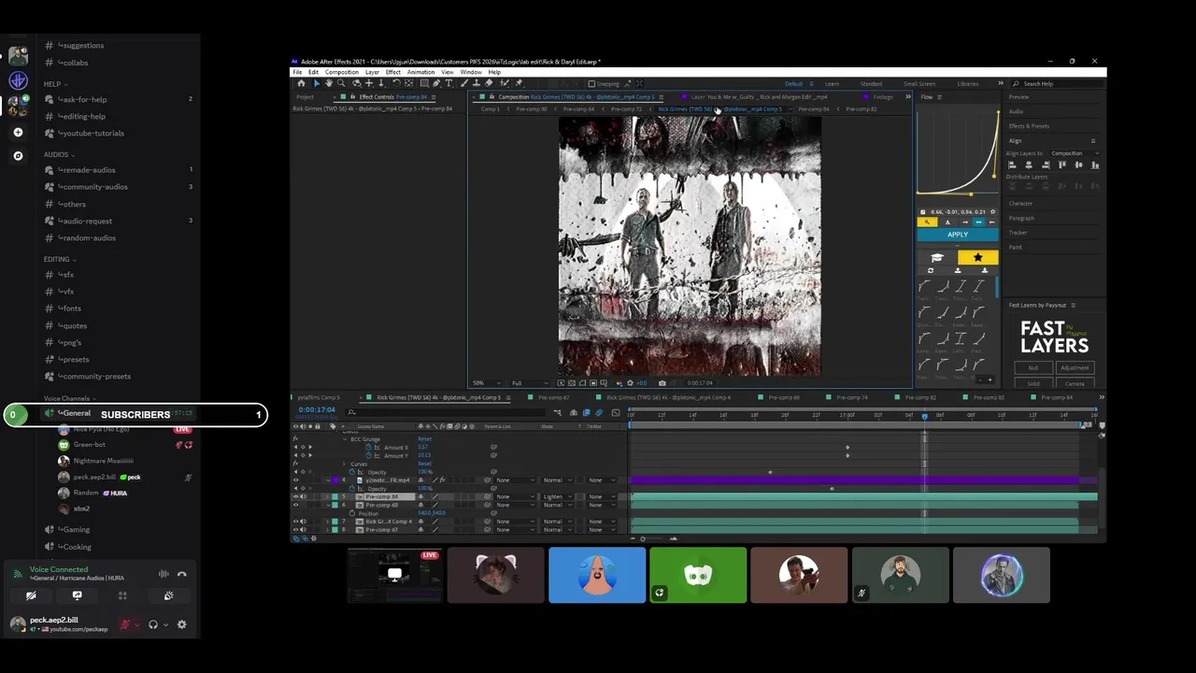Select the Pen tool
The width and height of the screenshot is (1196, 673).
tap(436, 83)
